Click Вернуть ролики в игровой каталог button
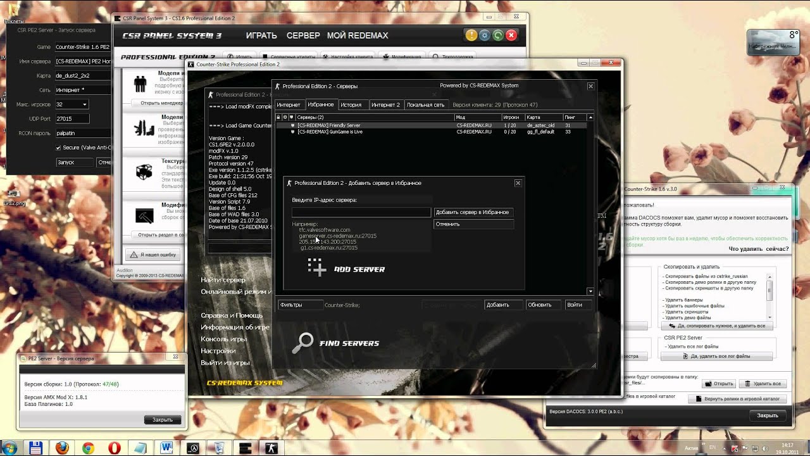This screenshot has height=456, width=810. coord(738,399)
